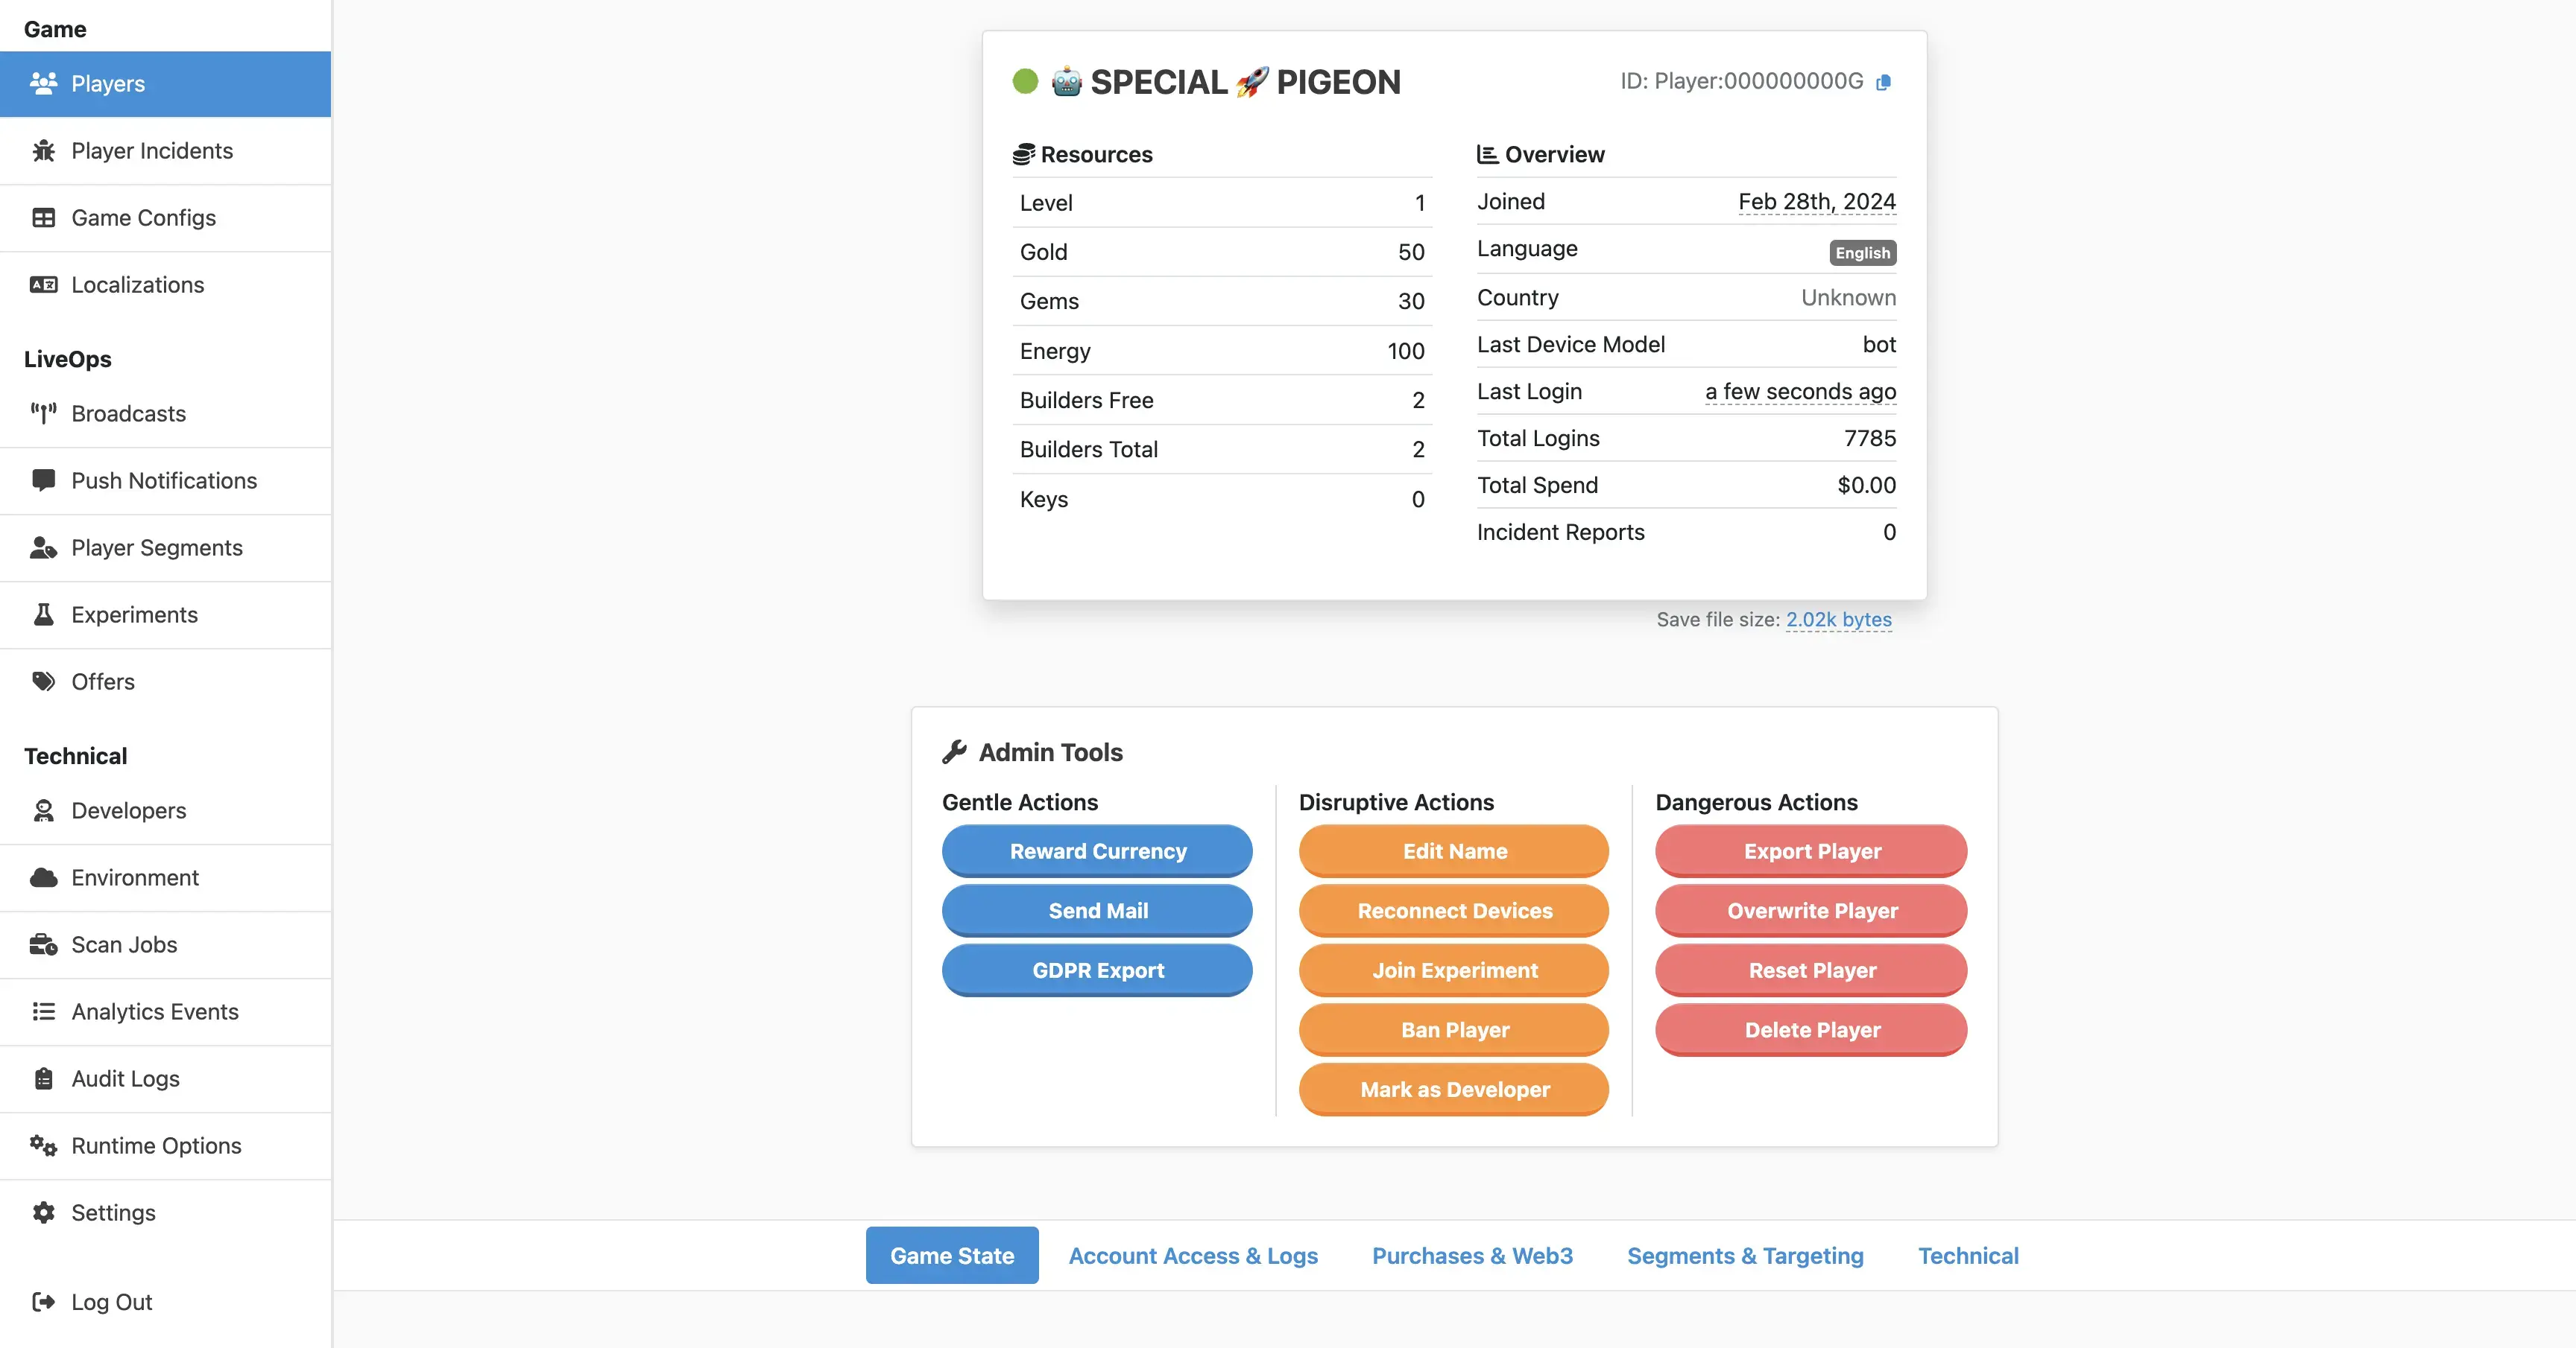
Task: Switch to the Account Access & Logs tab
Action: (x=1193, y=1255)
